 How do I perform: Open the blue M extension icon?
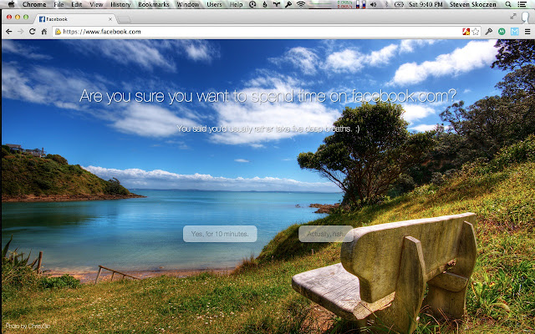(x=515, y=32)
